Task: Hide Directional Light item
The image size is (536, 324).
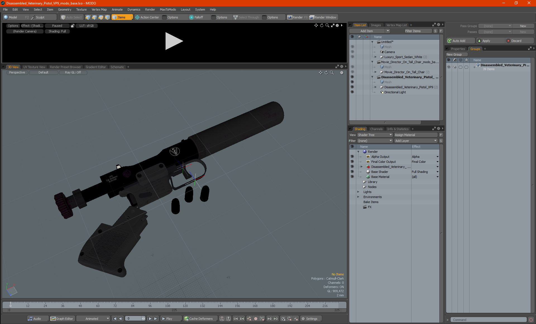Action: [352, 92]
